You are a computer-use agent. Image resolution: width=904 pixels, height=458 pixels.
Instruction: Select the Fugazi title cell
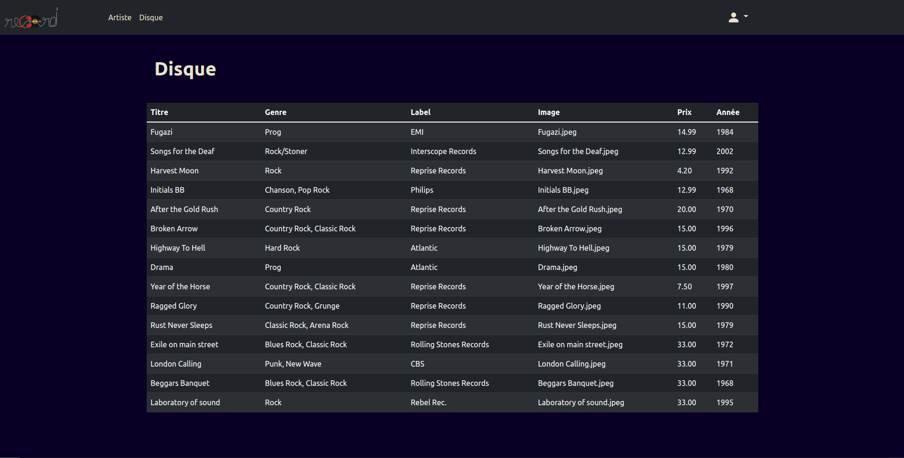pyautogui.click(x=161, y=132)
